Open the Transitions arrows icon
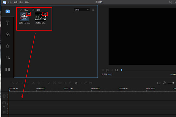Image resolution: width=176 pixels, height=117 pixels. click(x=7, y=58)
